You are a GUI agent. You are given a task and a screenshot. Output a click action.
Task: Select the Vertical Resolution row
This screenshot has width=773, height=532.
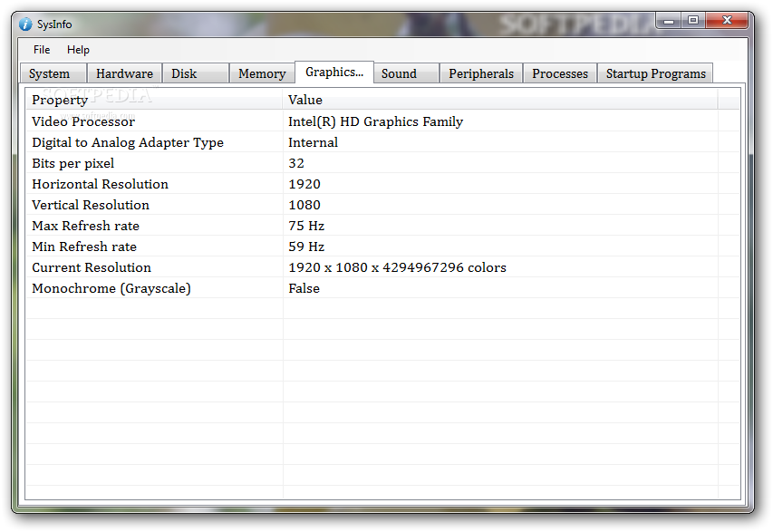point(382,205)
